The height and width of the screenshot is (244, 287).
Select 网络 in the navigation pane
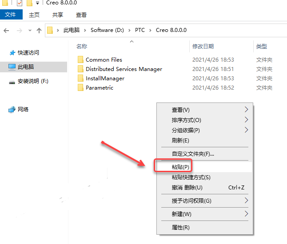(23, 110)
